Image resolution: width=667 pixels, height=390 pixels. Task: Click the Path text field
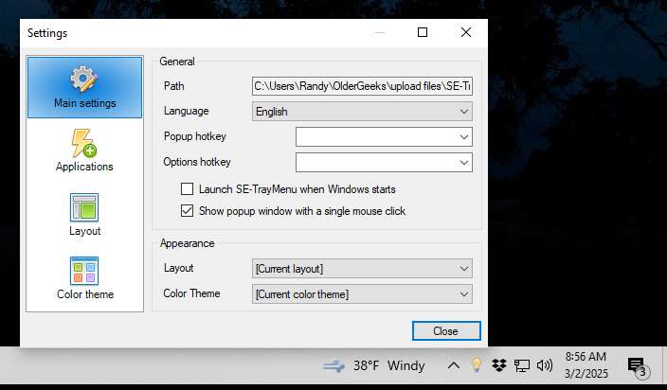tap(362, 86)
